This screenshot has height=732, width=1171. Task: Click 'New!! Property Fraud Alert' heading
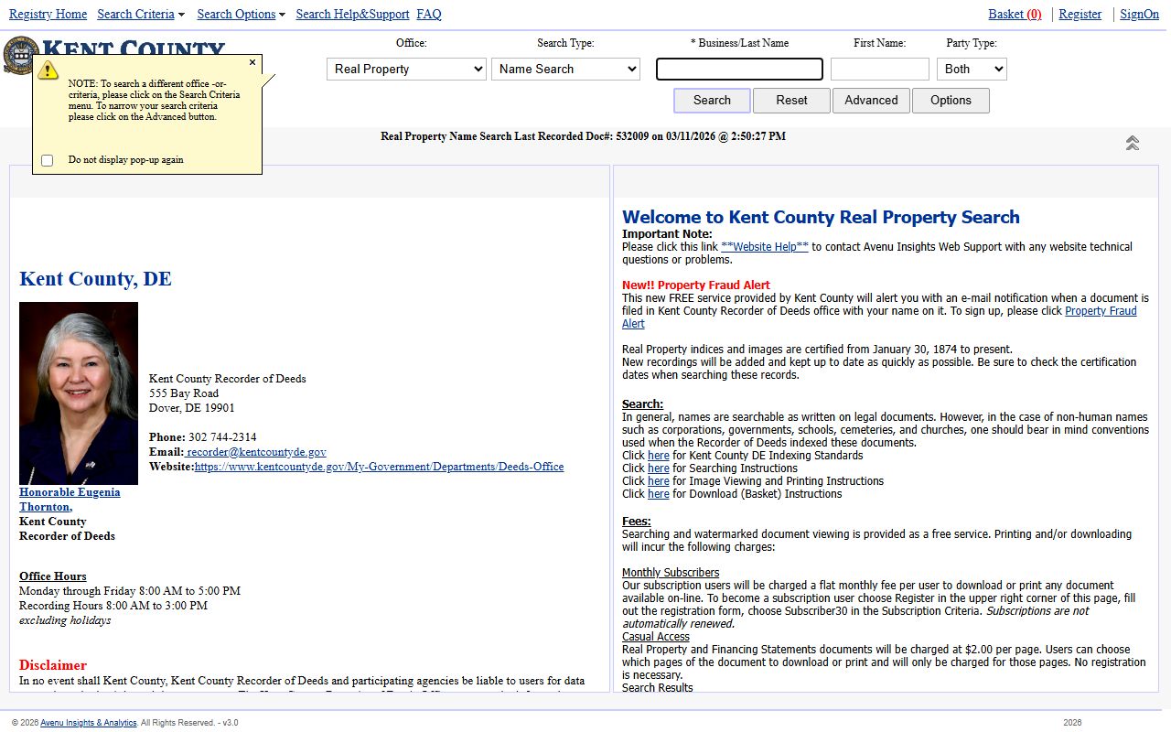point(696,285)
